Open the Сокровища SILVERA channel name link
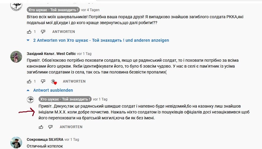The height and width of the screenshot is (149, 262). click(45, 140)
